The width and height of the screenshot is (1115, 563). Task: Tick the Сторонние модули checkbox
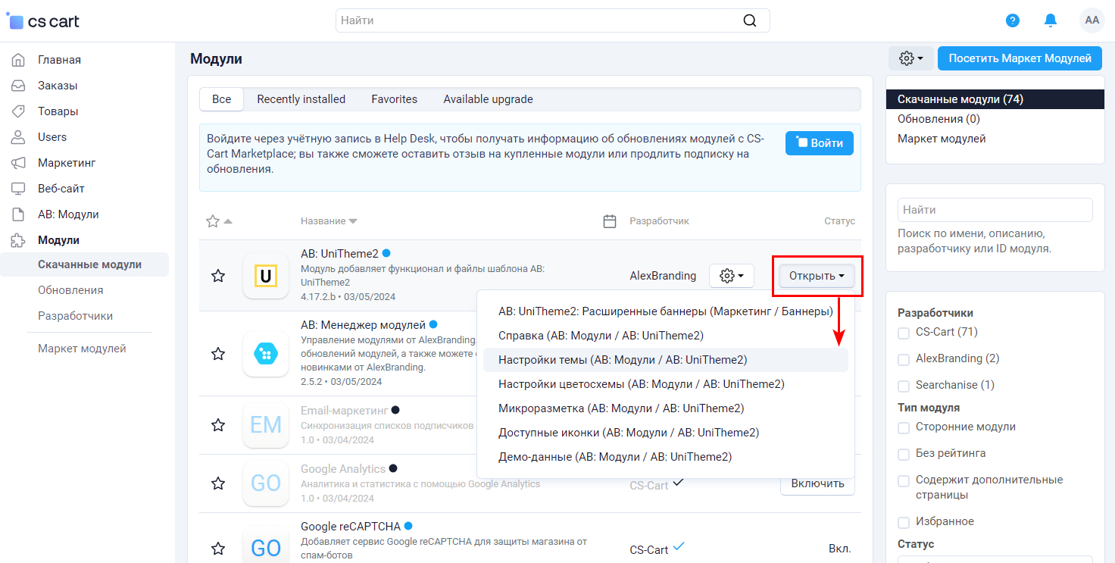tap(903, 428)
